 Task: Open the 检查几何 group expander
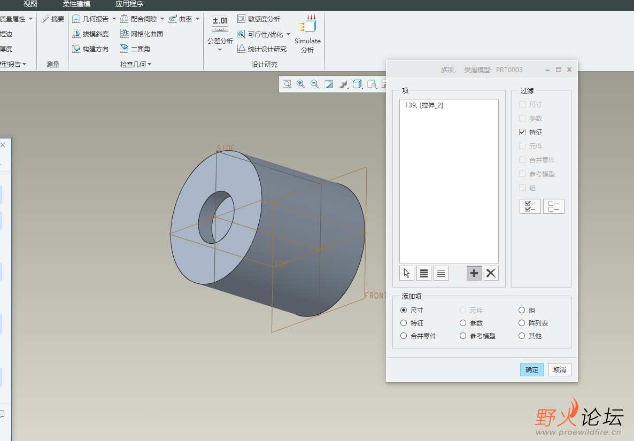pos(149,65)
